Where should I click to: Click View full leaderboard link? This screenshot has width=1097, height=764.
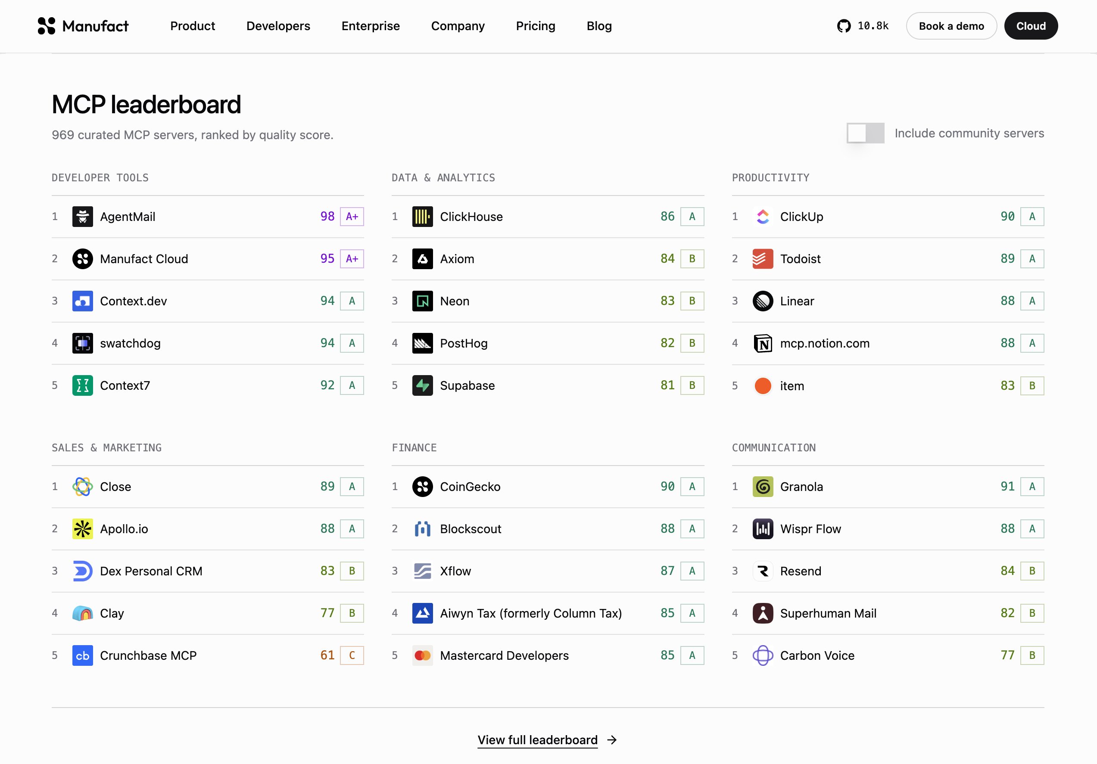548,739
